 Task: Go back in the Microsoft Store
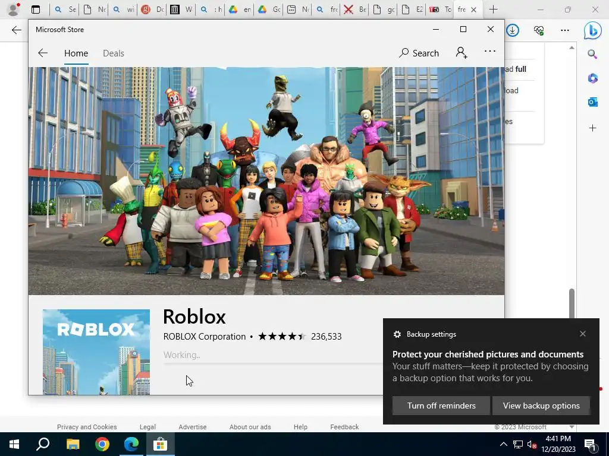point(43,53)
